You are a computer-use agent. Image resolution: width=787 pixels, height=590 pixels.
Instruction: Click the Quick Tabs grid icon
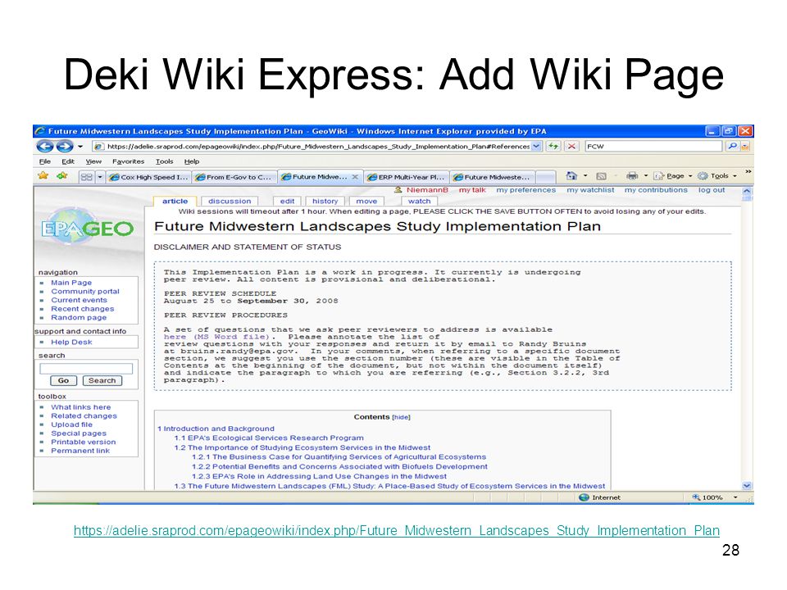[x=87, y=177]
